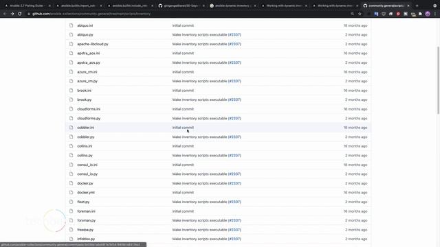
Task: Open the Chrome profile avatar
Action: coord(428,14)
